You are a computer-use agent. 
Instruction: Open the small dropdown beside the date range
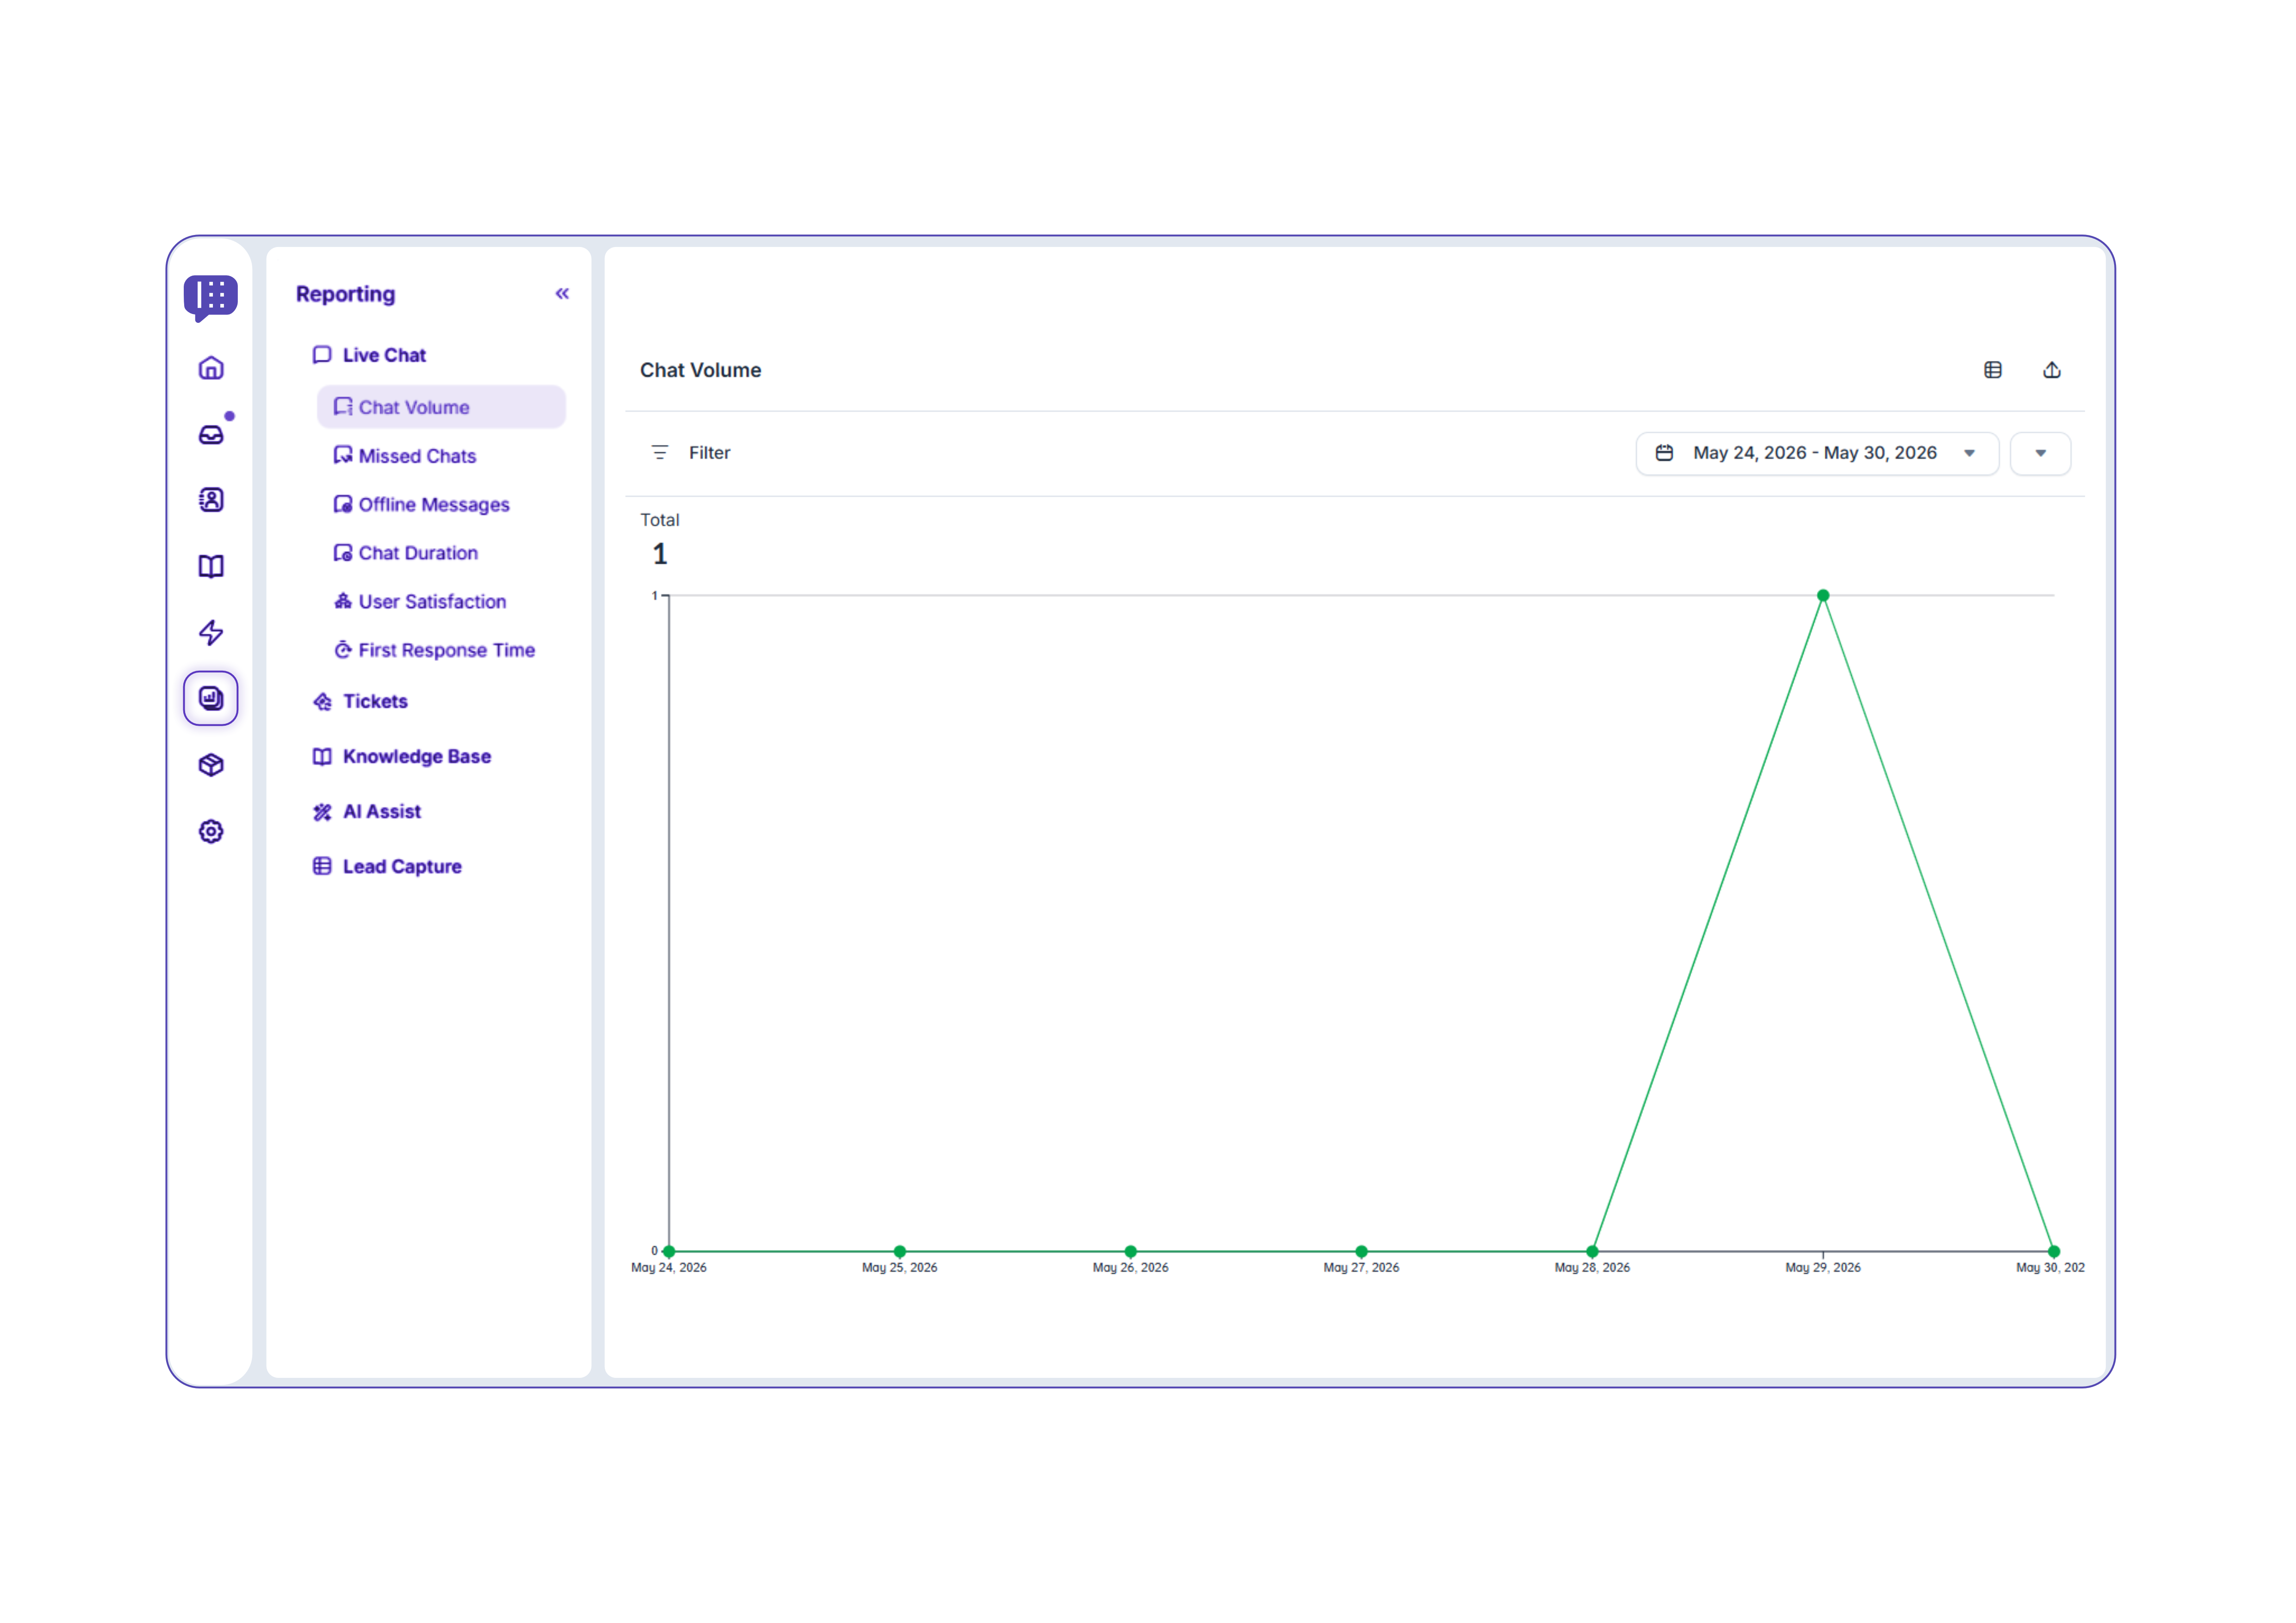2040,454
